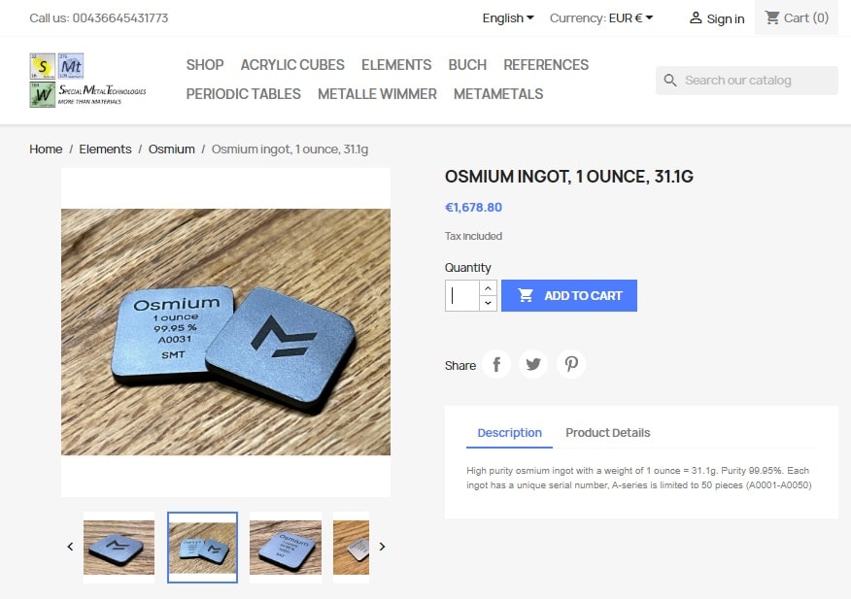The width and height of the screenshot is (851, 599).
Task: Go to next product thumbnails arrow
Action: (x=382, y=547)
